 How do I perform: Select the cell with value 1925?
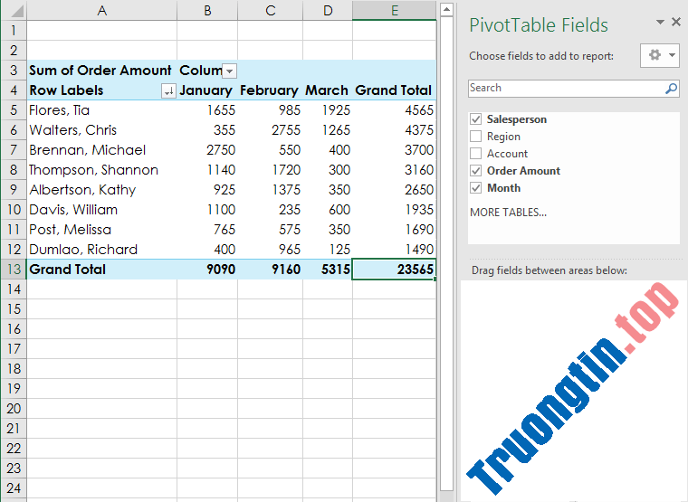[328, 110]
